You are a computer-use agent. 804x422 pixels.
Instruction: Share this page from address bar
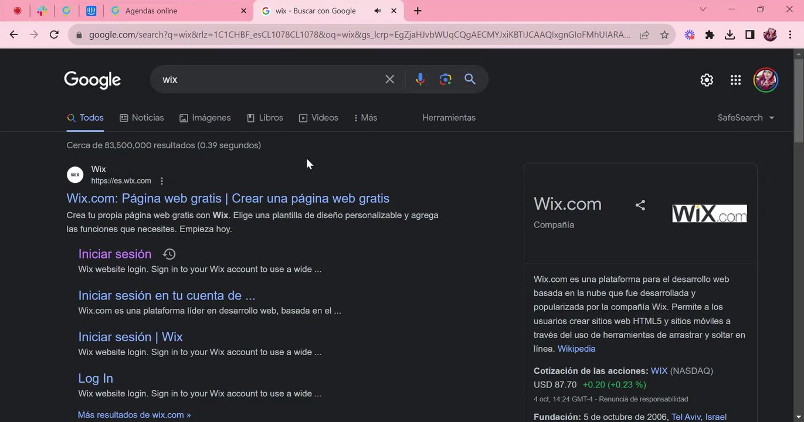coord(644,35)
